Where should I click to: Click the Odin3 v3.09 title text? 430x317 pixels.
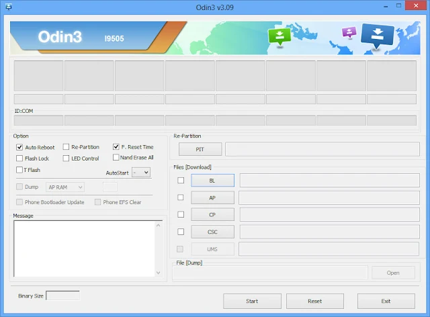click(215, 7)
